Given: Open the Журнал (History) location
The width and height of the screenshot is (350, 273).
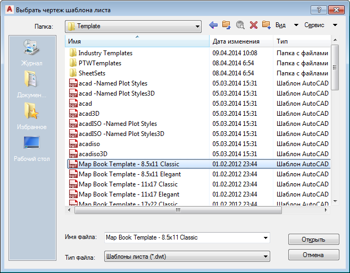Looking at the screenshot, I should 32,53.
